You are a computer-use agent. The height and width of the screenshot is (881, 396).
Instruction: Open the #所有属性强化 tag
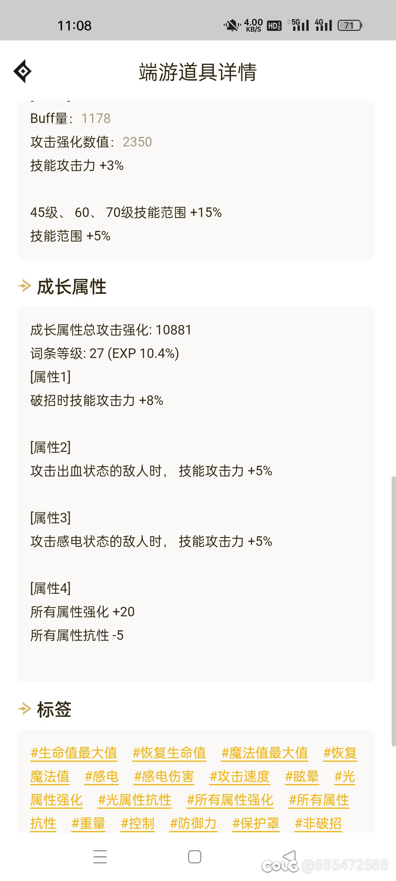click(x=230, y=800)
